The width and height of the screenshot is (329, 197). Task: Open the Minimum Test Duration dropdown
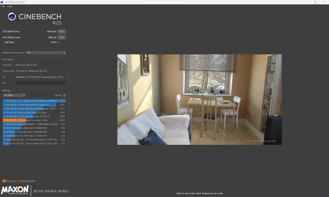tap(46, 53)
